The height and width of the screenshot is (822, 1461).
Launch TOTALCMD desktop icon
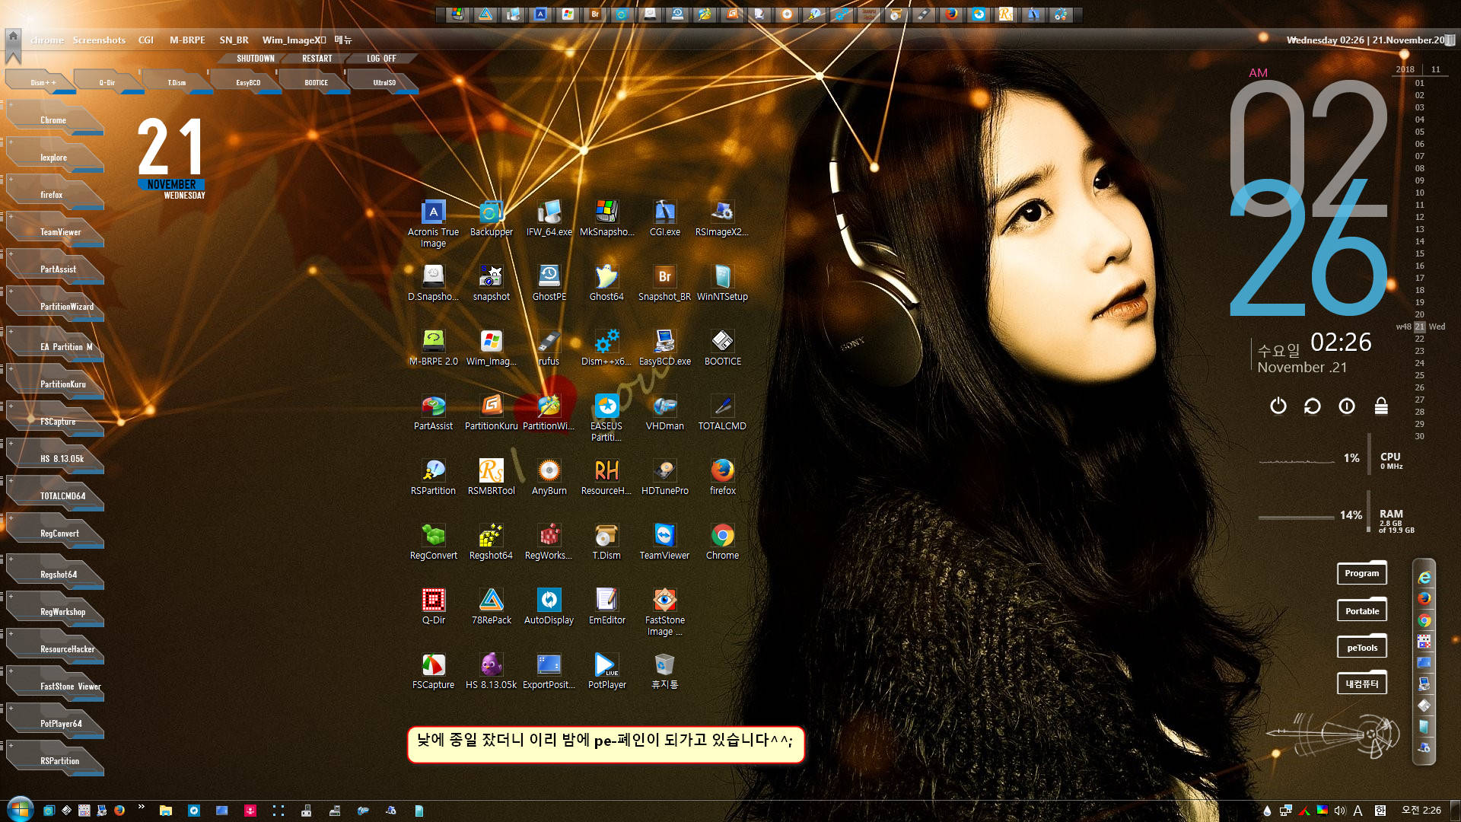(x=722, y=413)
